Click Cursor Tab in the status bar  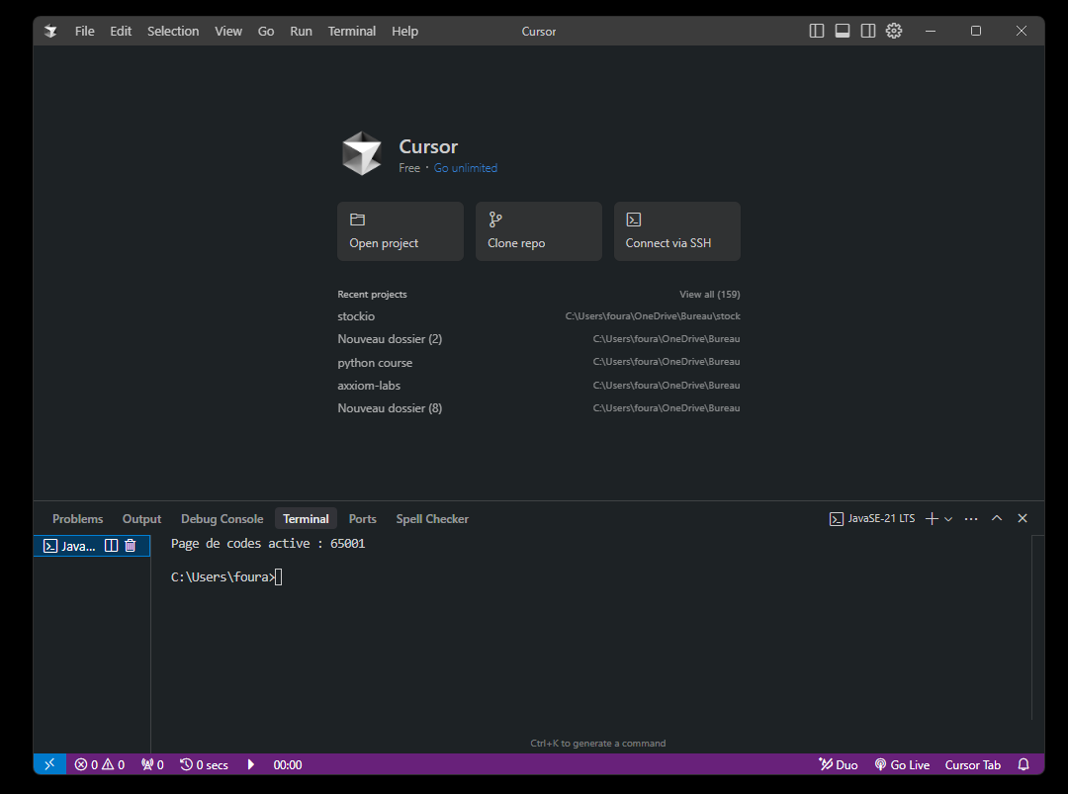pyautogui.click(x=973, y=764)
